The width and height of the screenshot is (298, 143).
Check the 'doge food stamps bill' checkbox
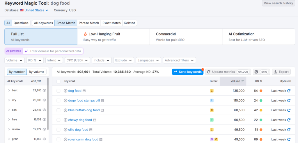click(x=58, y=101)
